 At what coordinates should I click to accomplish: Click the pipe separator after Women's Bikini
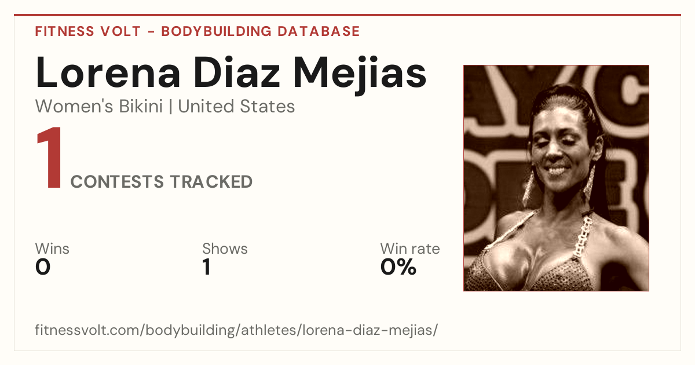click(x=171, y=107)
